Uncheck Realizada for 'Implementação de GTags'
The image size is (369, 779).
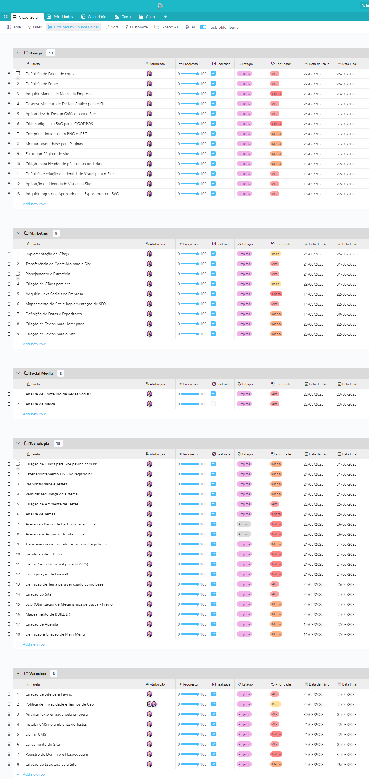213,254
